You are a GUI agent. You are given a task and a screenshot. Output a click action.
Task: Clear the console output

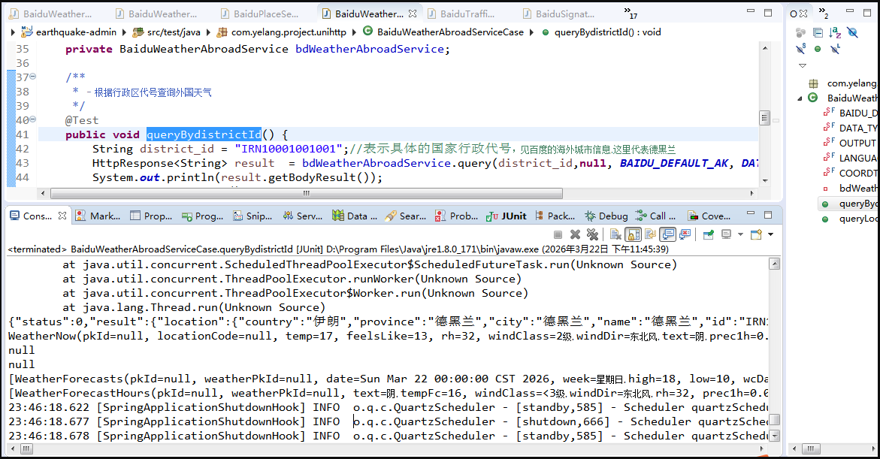615,234
